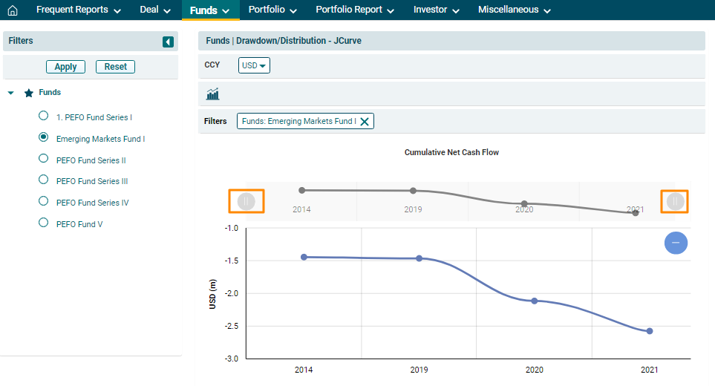The image size is (715, 386).
Task: Click the right range handle on chart navigator
Action: tap(675, 201)
